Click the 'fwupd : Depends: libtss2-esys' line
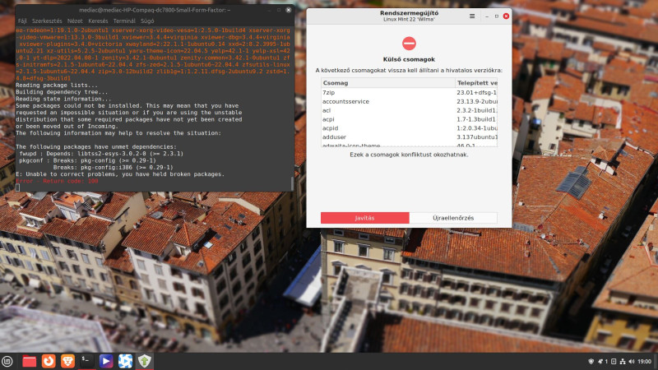 point(101,154)
